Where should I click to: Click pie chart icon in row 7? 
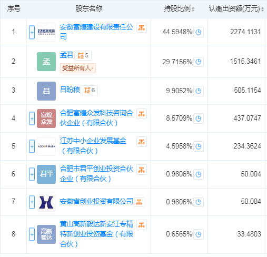tap(199, 202)
